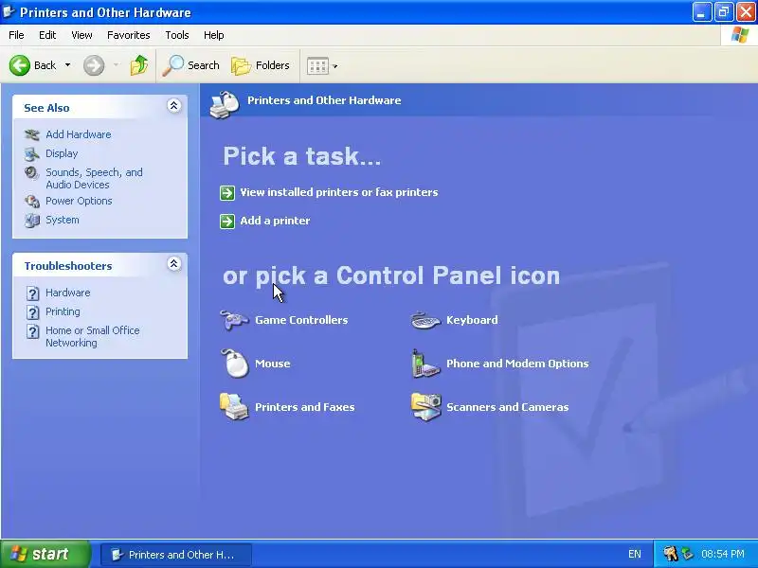The width and height of the screenshot is (758, 568).
Task: Open Phone and Modem Options label
Action: coord(517,364)
